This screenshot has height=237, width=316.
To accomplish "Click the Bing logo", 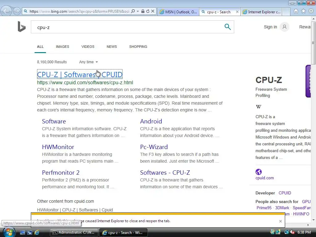I will coord(22,27).
